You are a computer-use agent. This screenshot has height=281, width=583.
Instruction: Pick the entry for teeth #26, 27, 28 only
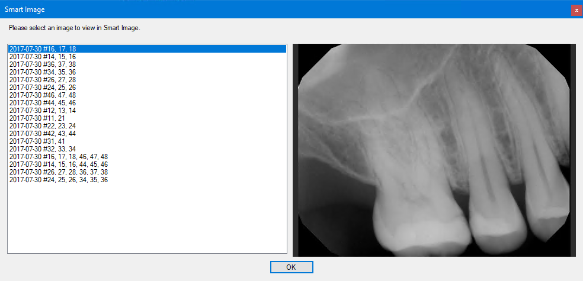[43, 80]
